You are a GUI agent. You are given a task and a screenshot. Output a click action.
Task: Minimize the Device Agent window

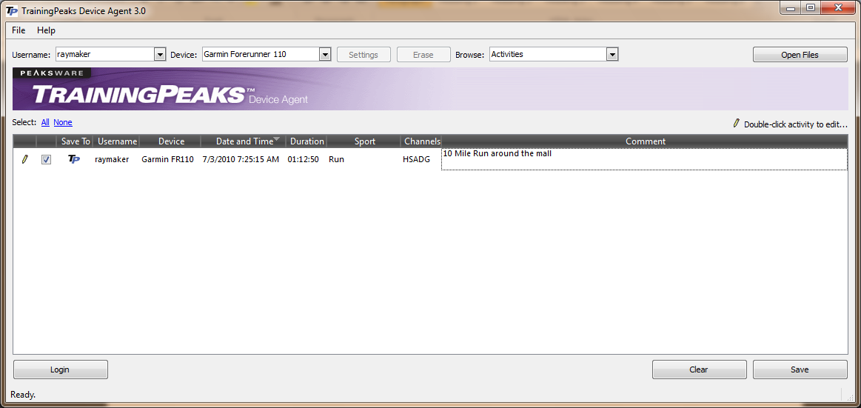coord(791,7)
